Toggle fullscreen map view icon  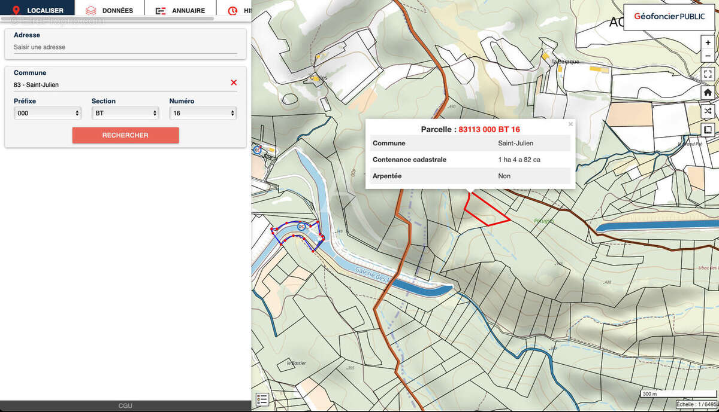[x=708, y=74]
